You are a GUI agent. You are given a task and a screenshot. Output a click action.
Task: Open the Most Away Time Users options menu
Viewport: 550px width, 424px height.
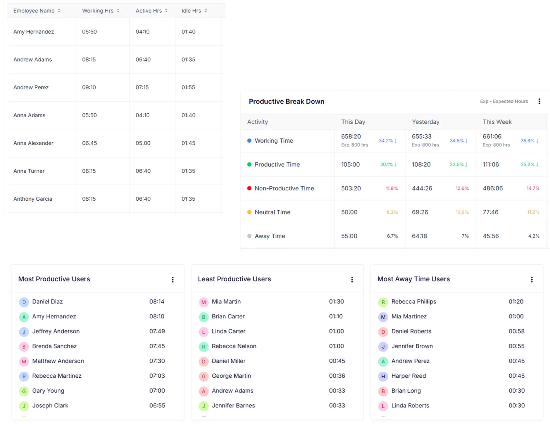[x=532, y=279]
